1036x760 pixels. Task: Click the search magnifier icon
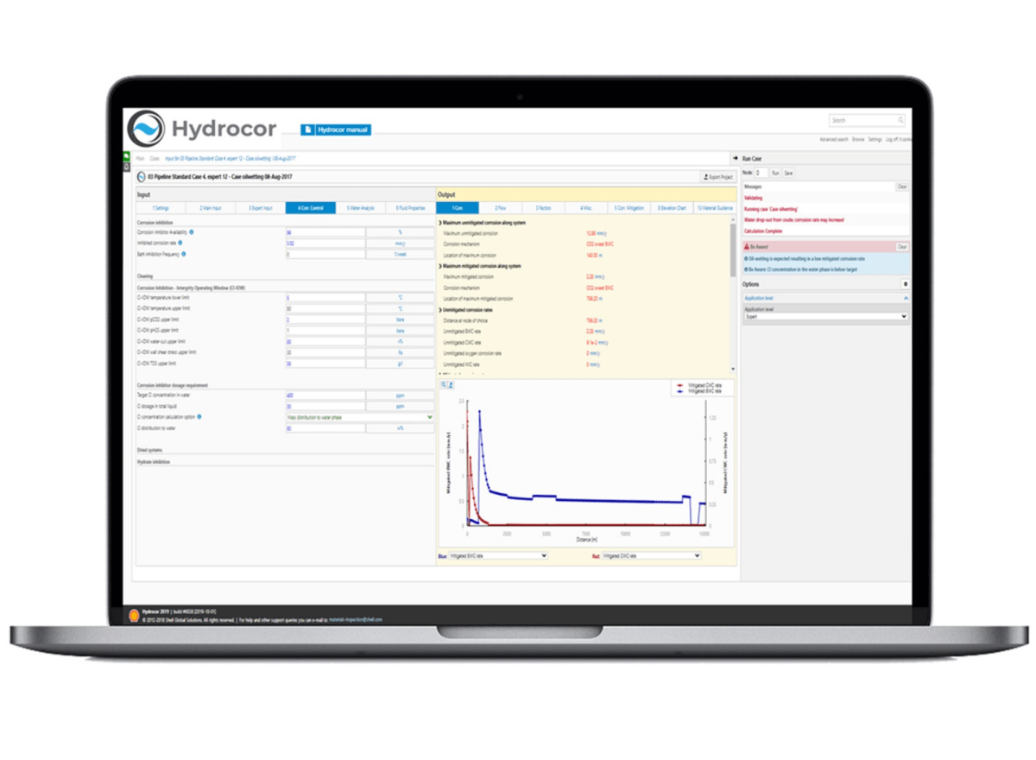[900, 120]
